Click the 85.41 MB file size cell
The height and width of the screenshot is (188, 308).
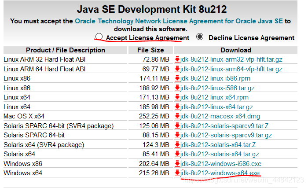pyautogui.click(x=156, y=154)
